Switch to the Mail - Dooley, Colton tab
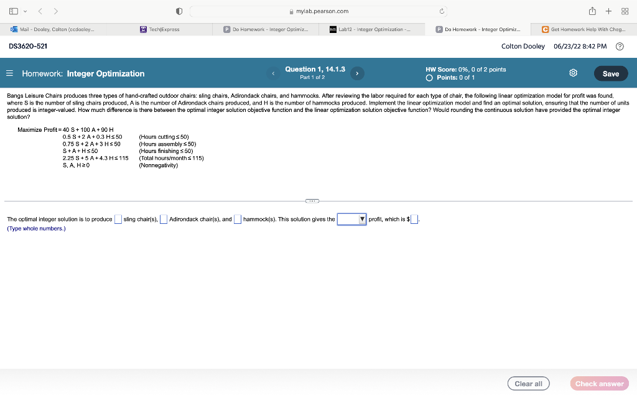The image size is (637, 398). point(53,29)
